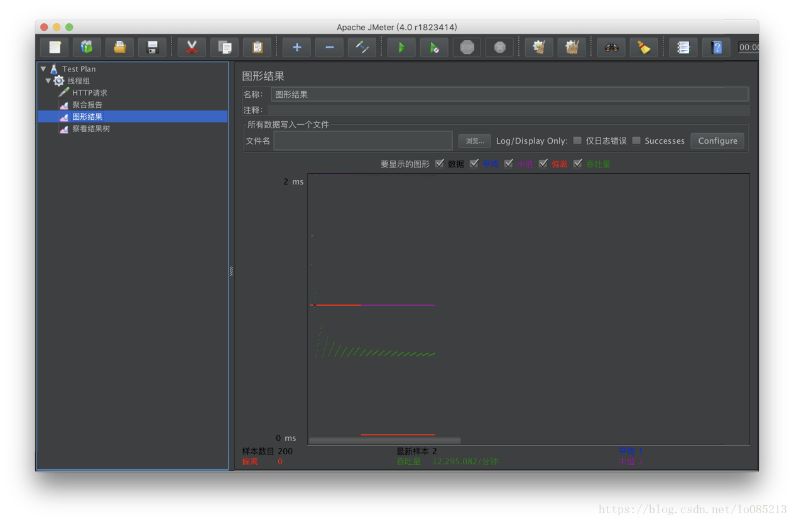Open the Templates toolbar icon
This screenshot has height=522, width=794.
[87, 47]
